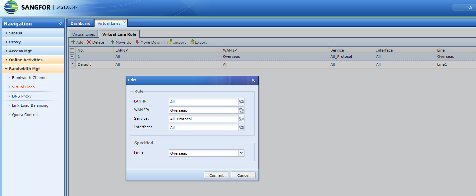Screen dimensions: 476x196
Task: Open the Service object picker icon
Action: pos(241,119)
